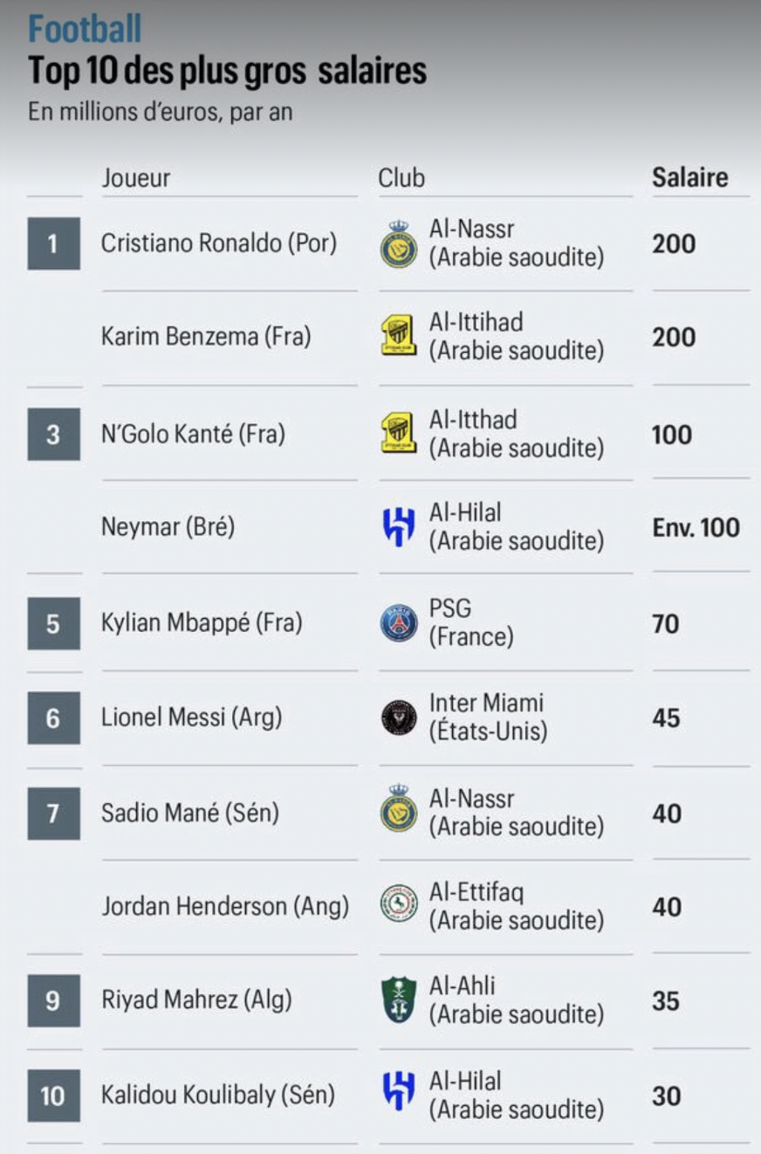Click the Club column header

(x=401, y=178)
